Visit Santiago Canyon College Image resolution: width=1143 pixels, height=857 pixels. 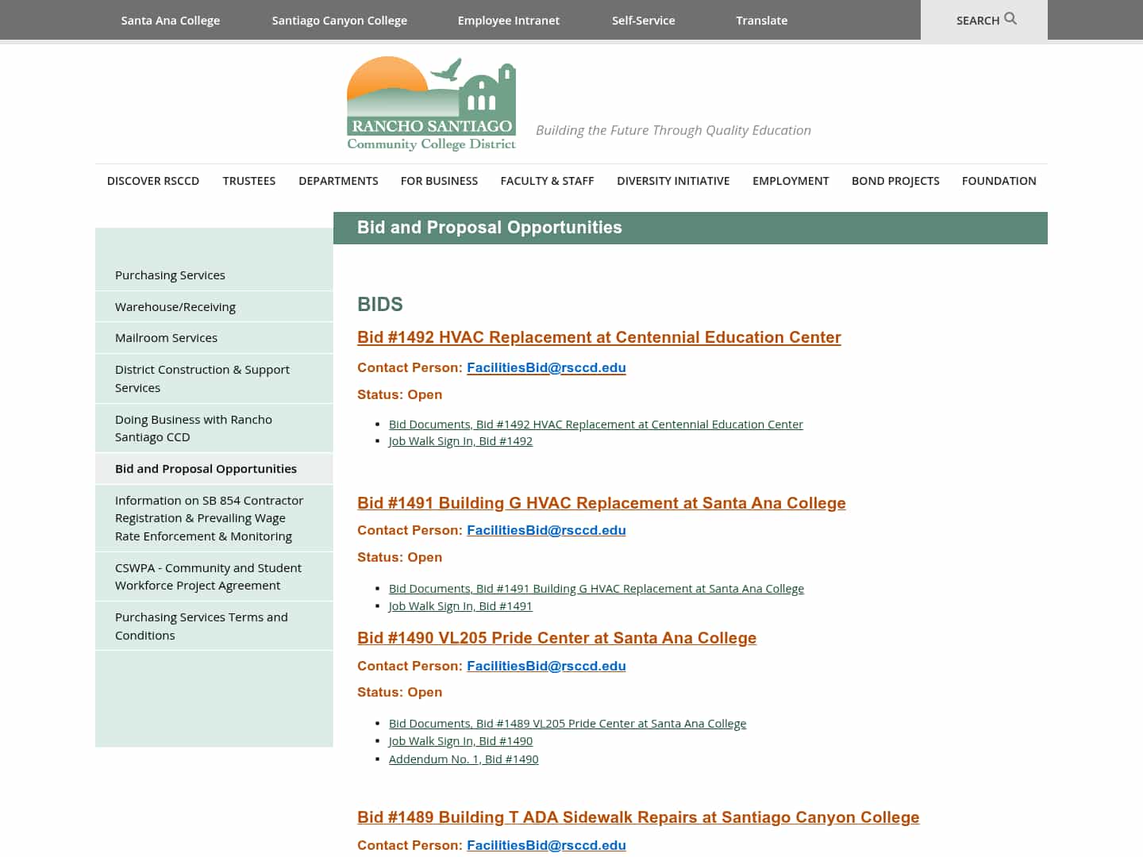point(339,20)
